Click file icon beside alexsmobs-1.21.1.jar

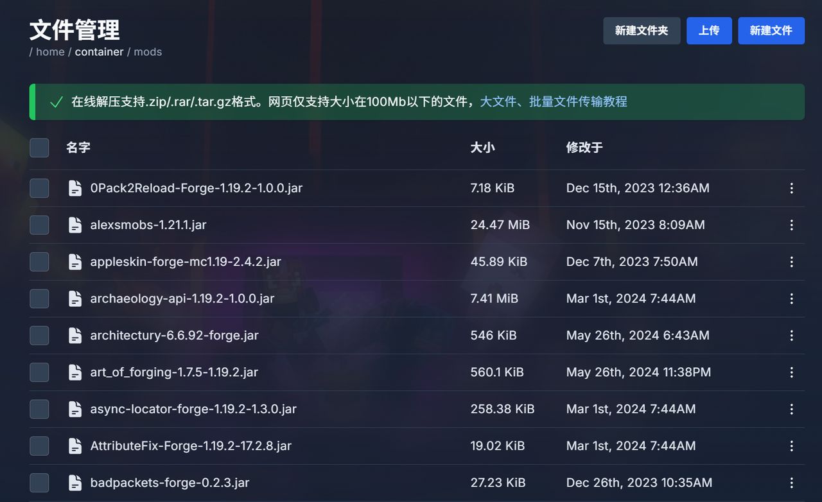point(75,225)
